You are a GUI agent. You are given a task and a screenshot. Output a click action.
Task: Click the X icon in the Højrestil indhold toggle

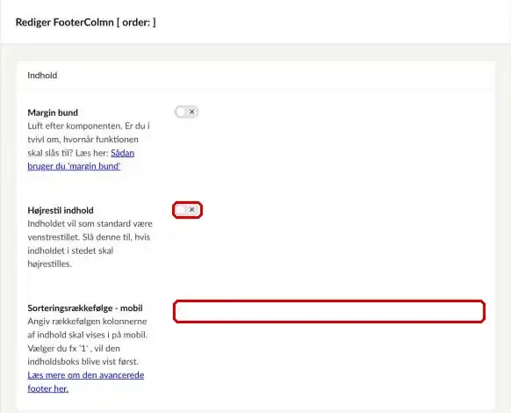pos(192,209)
